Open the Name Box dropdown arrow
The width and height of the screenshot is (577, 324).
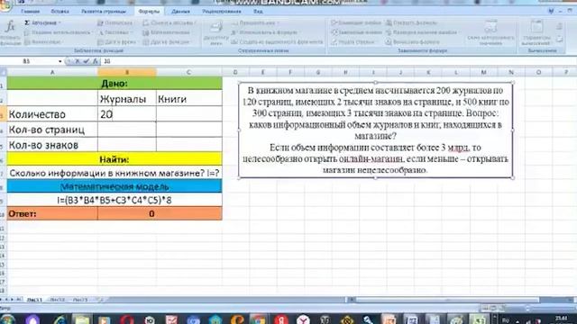(x=60, y=61)
